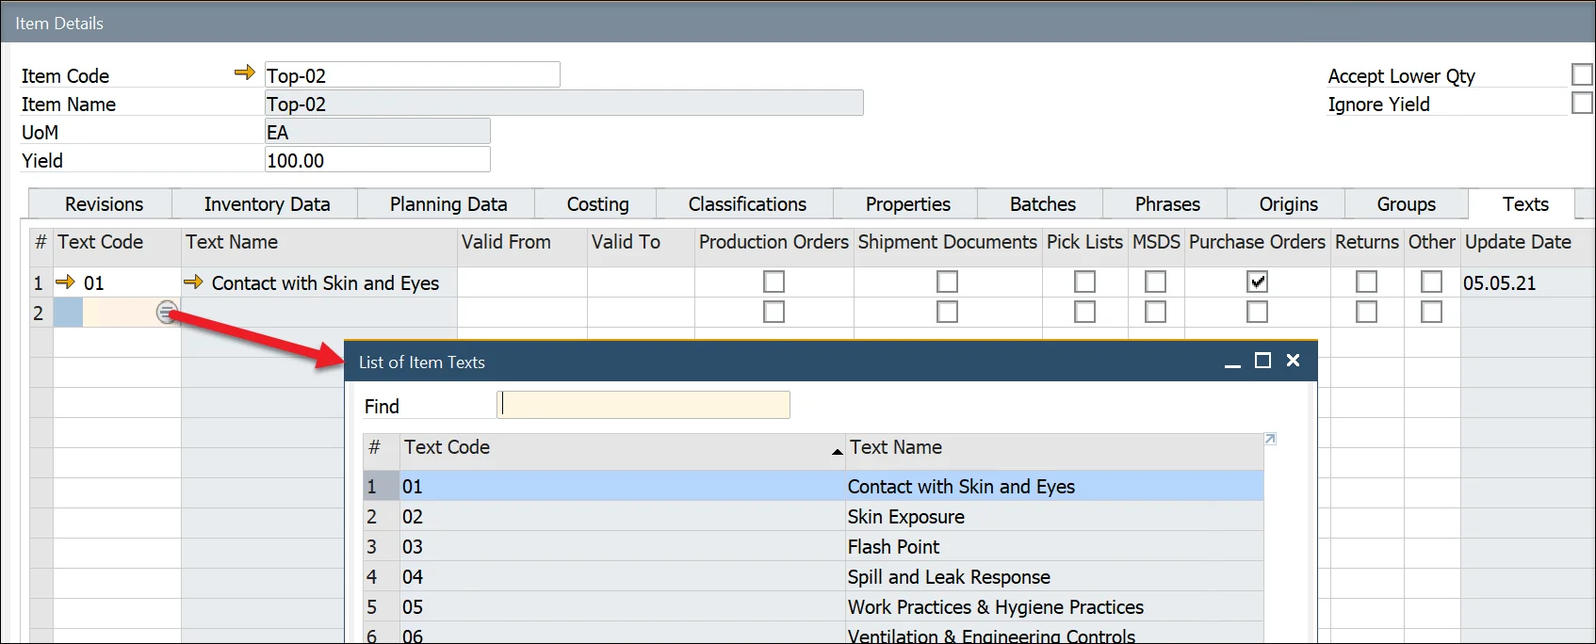The width and height of the screenshot is (1596, 644).
Task: Click the Item Code input field
Action: coord(412,75)
